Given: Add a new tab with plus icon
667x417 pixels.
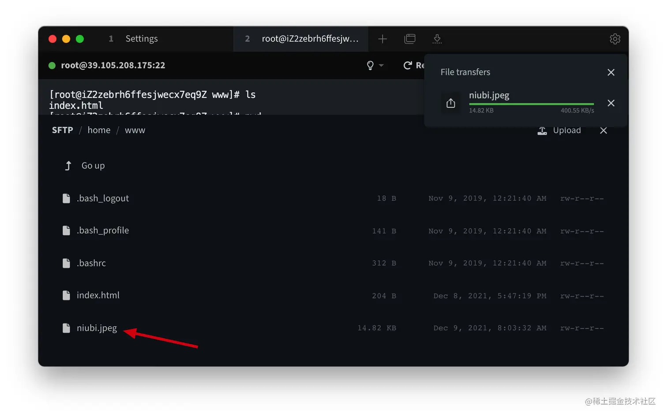Looking at the screenshot, I should point(382,39).
